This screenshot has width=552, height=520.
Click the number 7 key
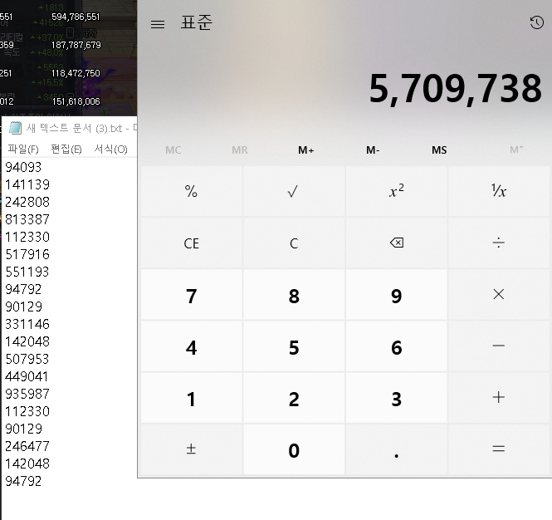pos(191,295)
